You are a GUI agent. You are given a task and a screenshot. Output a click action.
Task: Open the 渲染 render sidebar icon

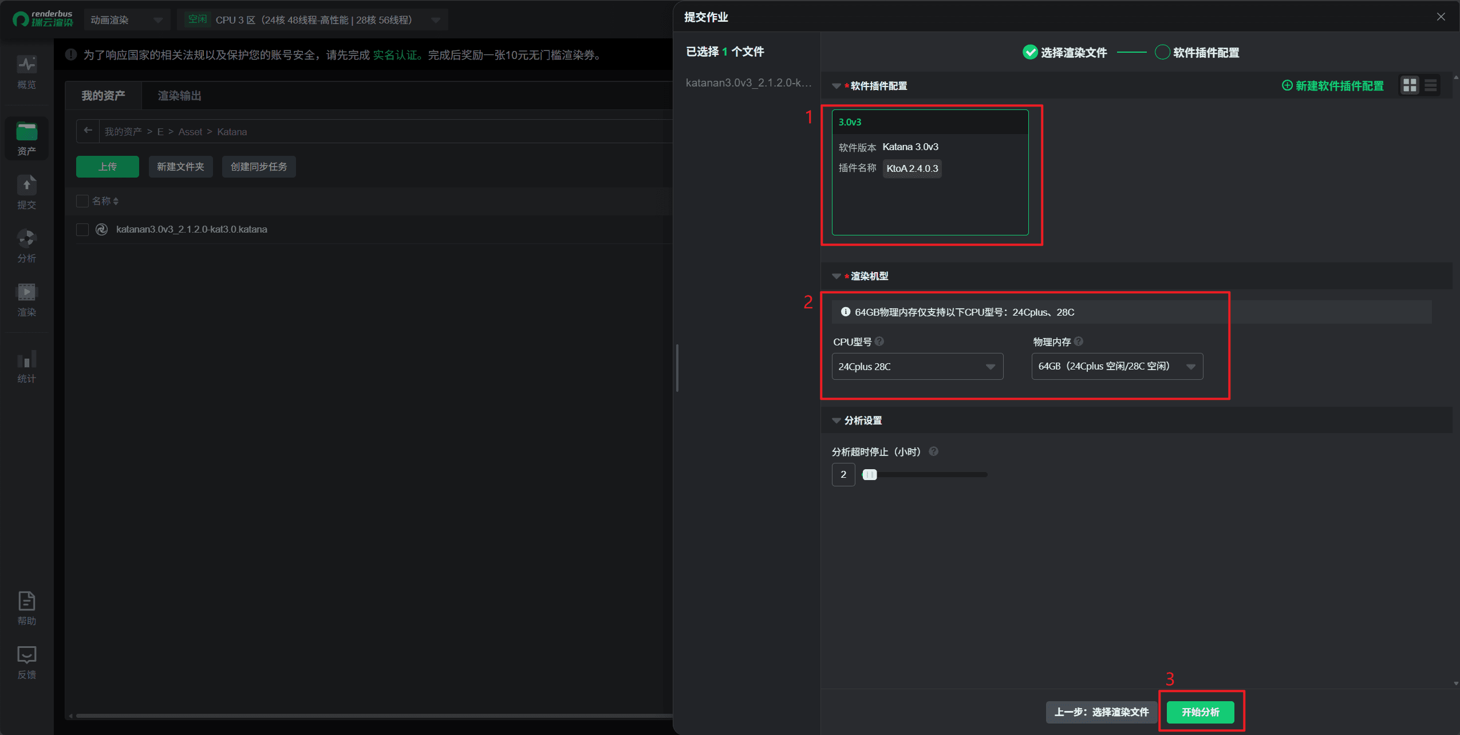click(x=26, y=300)
